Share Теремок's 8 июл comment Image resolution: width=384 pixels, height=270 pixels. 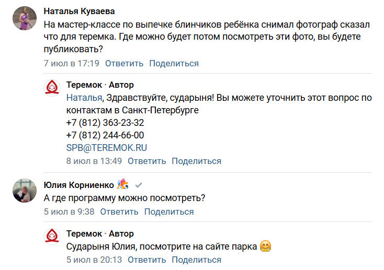196,161
